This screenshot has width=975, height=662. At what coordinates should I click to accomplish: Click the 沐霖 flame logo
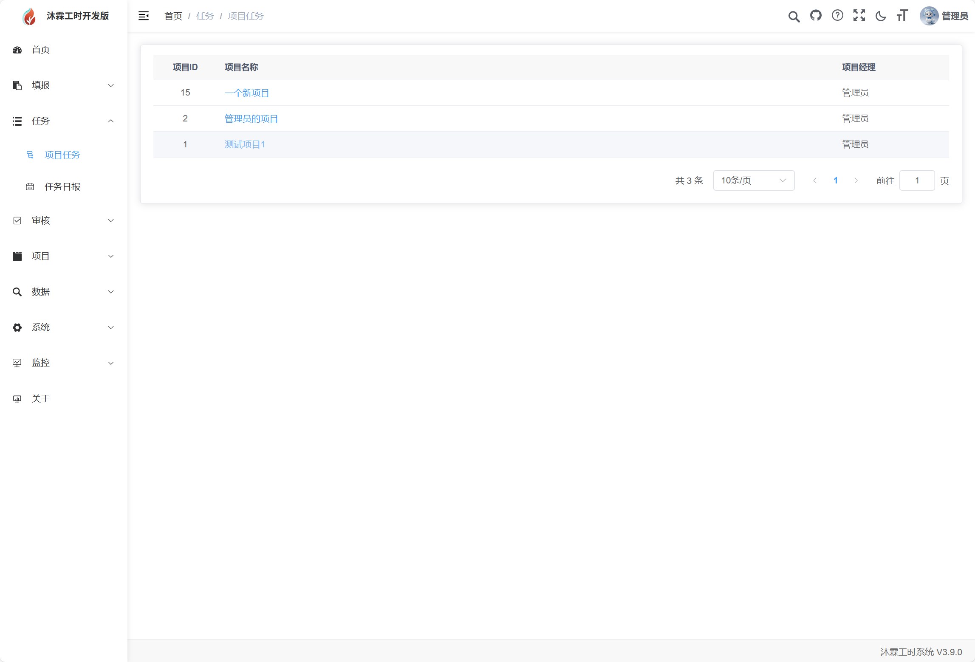tap(29, 15)
